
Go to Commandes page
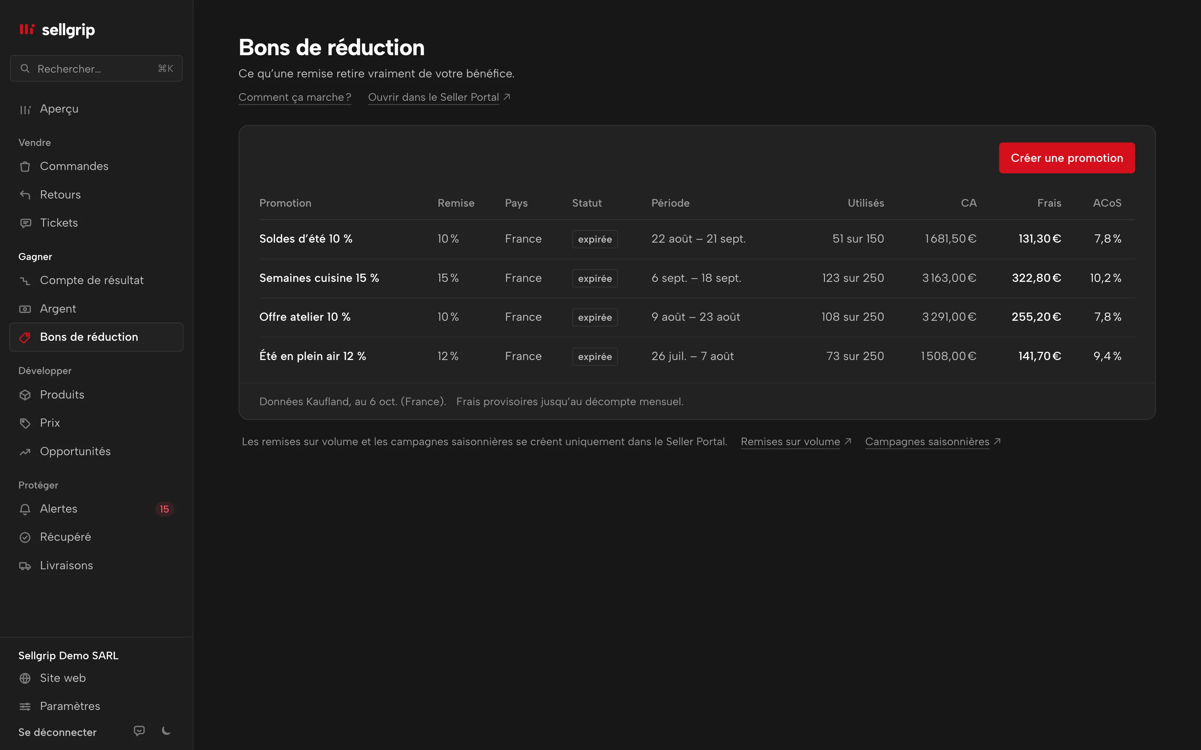pos(96,166)
